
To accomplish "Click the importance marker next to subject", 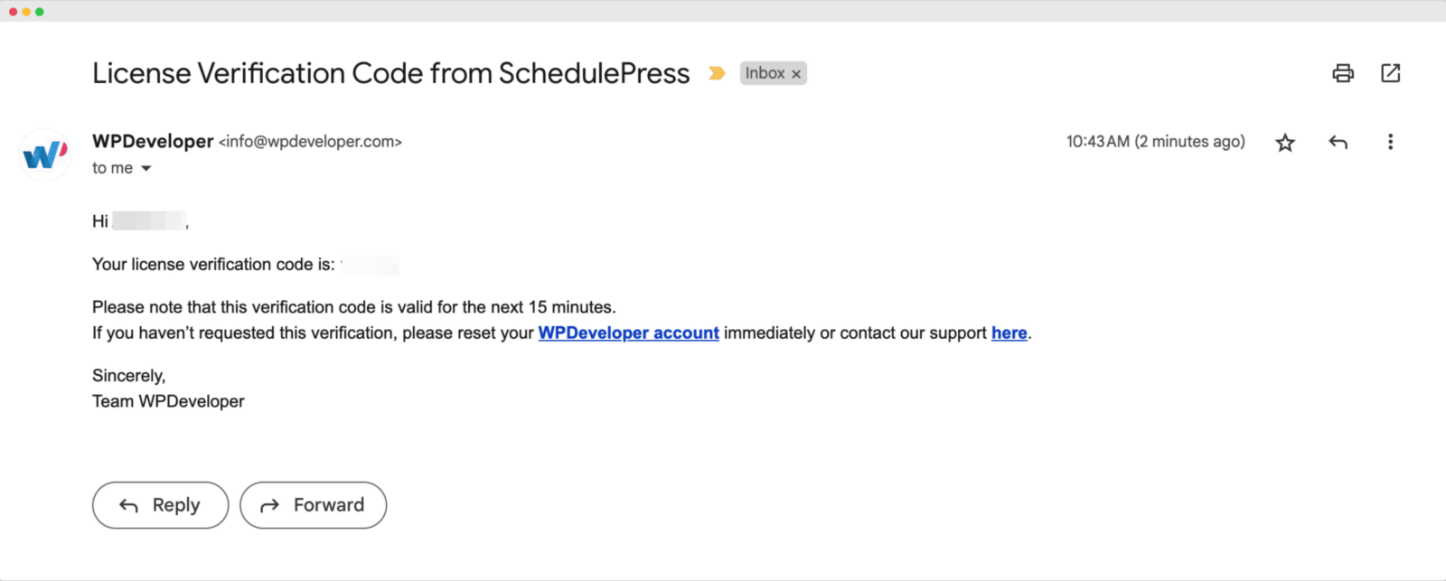I will [x=717, y=73].
